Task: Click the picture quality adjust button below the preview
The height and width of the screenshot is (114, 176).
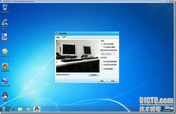Action: pos(94,75)
